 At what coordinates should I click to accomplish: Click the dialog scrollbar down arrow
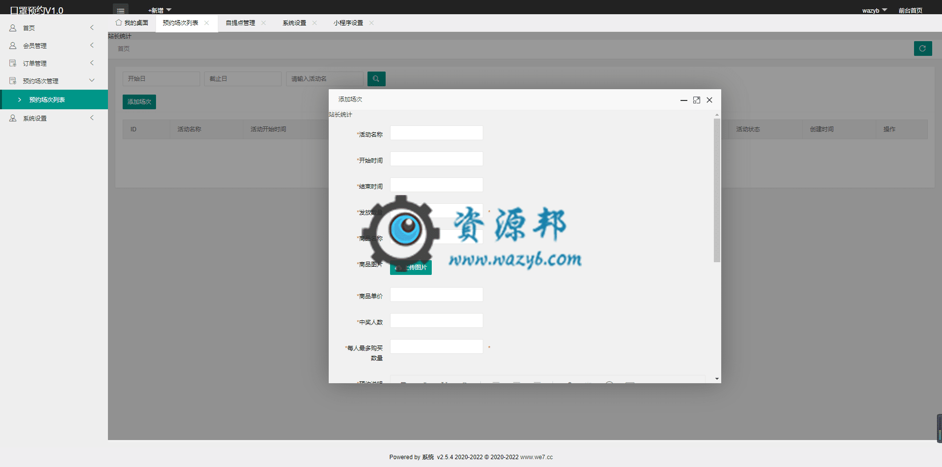(x=717, y=379)
